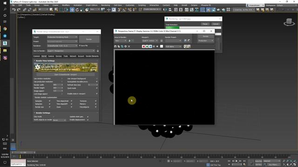Open the Preset dropdown in Render Setup
The height and width of the screenshot is (167, 298).
62,41
